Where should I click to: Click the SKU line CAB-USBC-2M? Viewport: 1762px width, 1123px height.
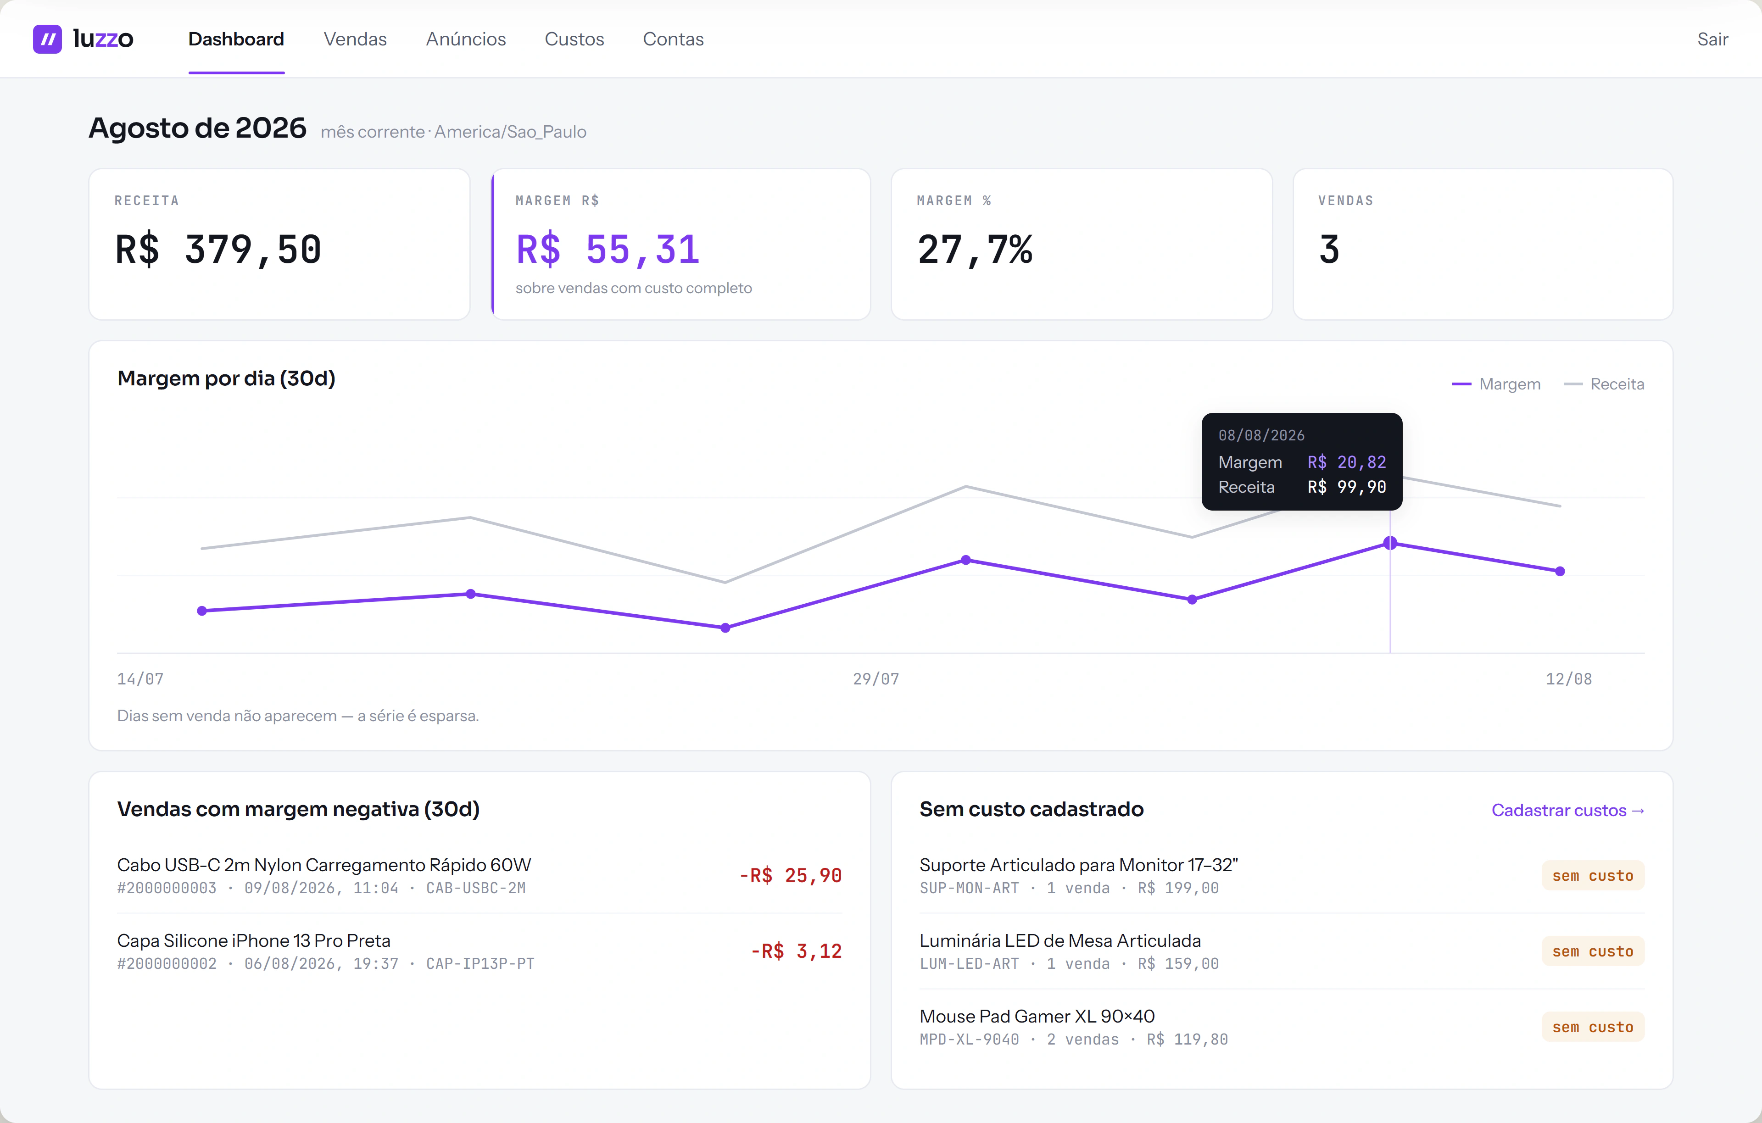tap(321, 888)
